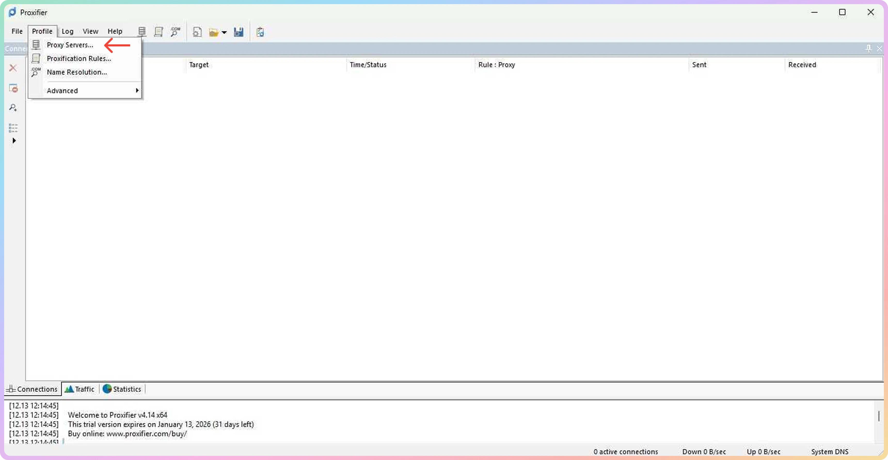Click the list view sidebar icon
Image resolution: width=888 pixels, height=460 pixels.
coord(13,128)
